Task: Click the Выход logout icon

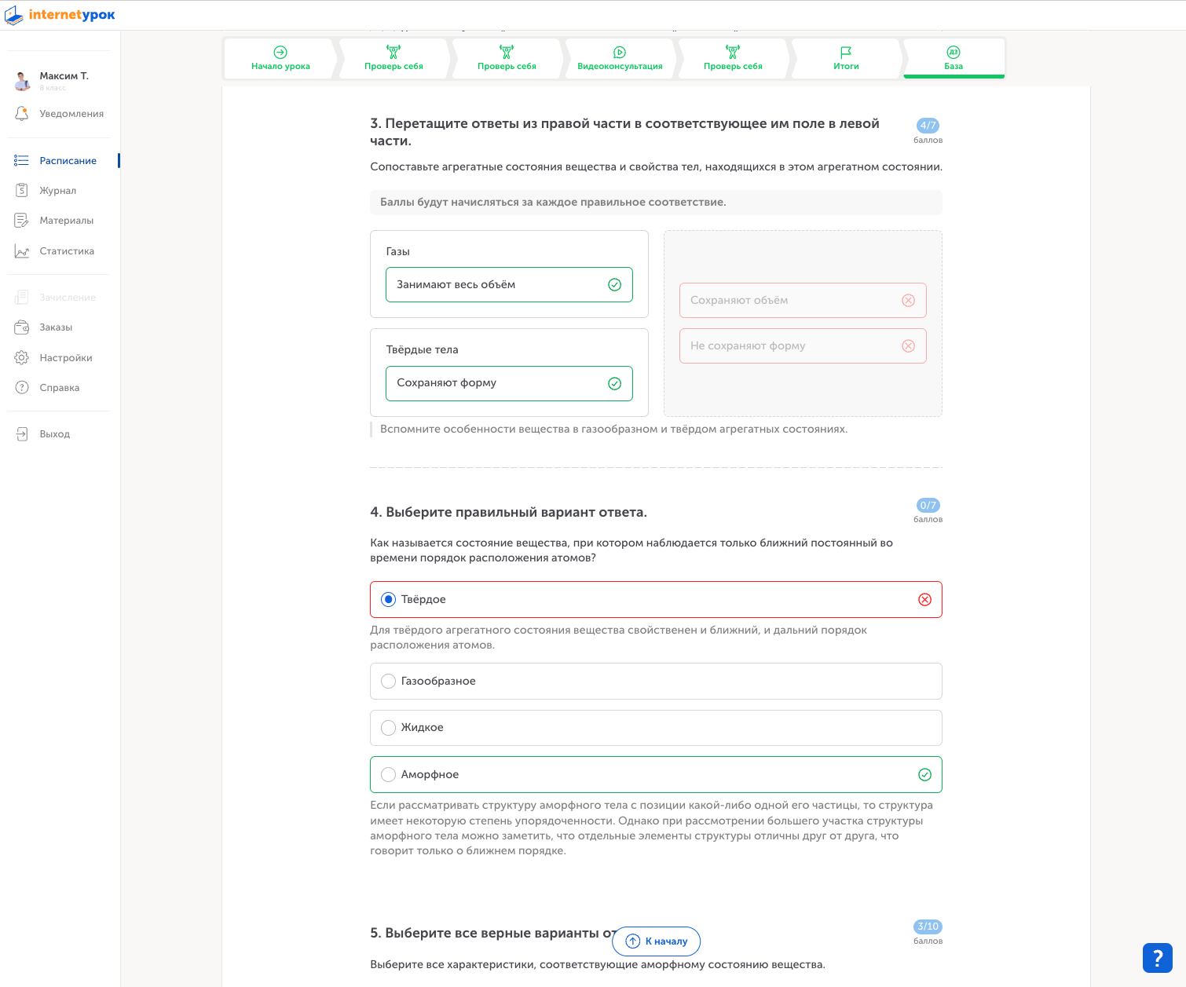Action: click(x=22, y=434)
